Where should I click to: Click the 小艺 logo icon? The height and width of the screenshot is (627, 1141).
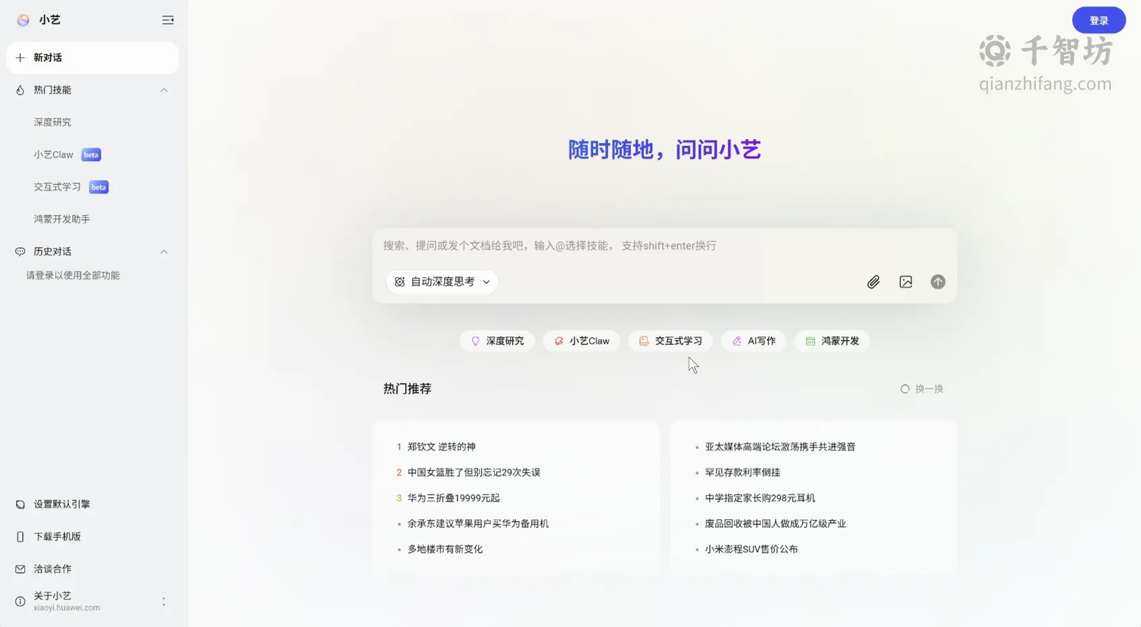pos(23,20)
